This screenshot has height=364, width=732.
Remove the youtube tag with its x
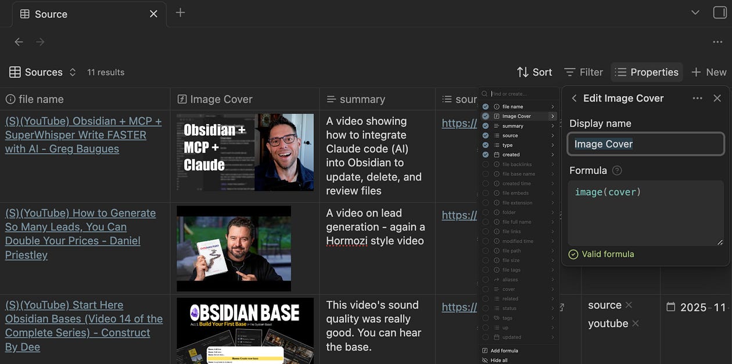tap(635, 323)
